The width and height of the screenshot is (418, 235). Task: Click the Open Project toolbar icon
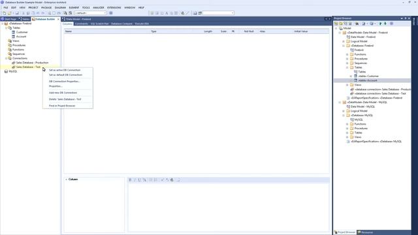tap(10, 13)
